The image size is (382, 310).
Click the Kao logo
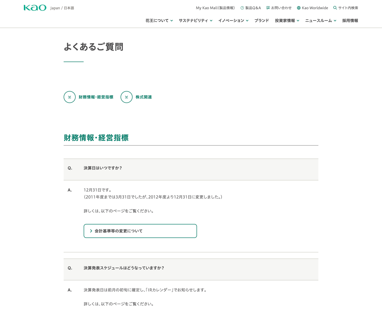click(35, 8)
